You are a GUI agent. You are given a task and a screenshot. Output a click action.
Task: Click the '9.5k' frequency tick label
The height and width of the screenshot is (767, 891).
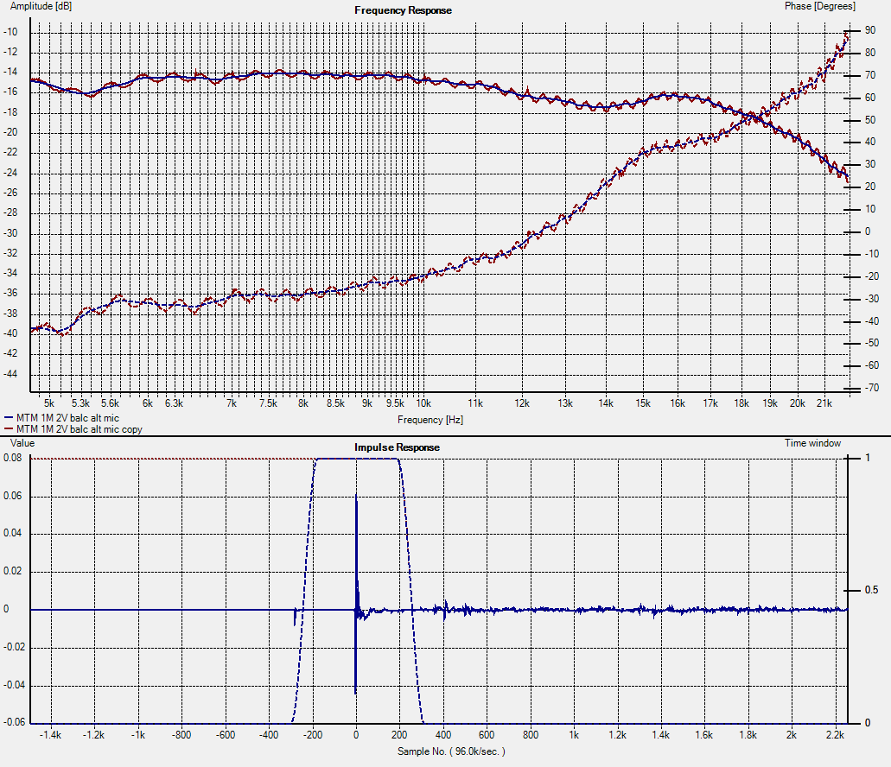click(395, 403)
